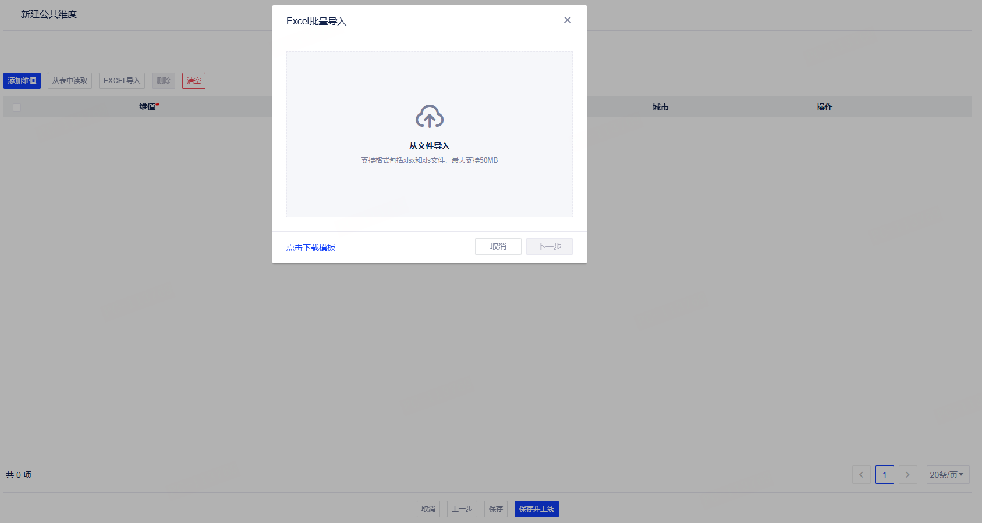
Task: Click bottom 取消 button of page
Action: point(428,509)
